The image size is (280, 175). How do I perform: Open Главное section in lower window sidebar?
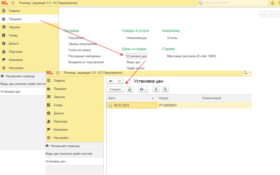(74, 81)
